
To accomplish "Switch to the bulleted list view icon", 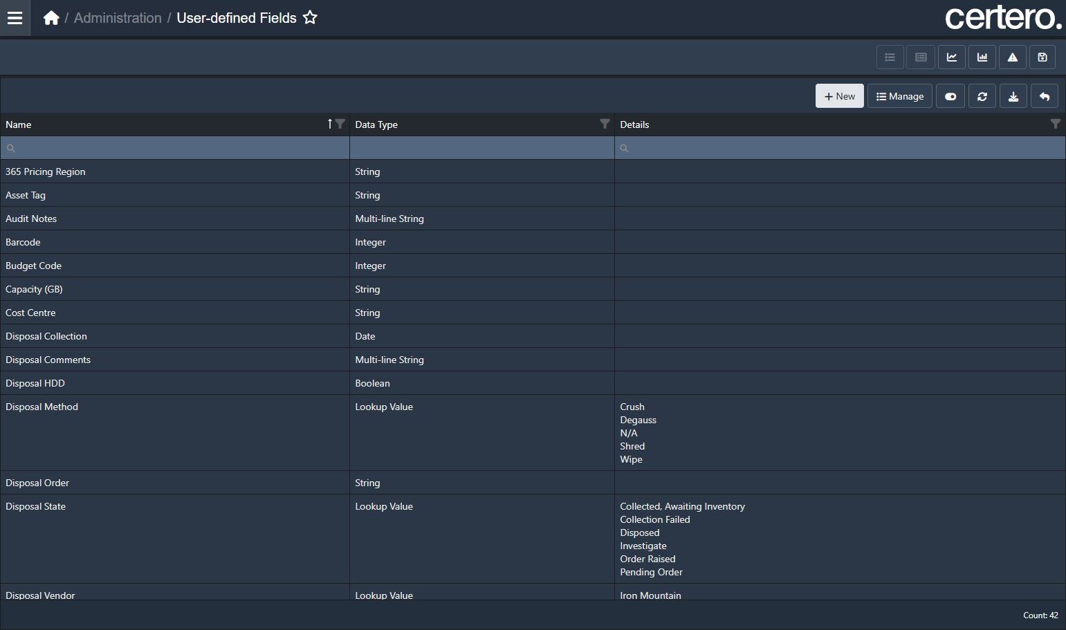I will pyautogui.click(x=890, y=57).
